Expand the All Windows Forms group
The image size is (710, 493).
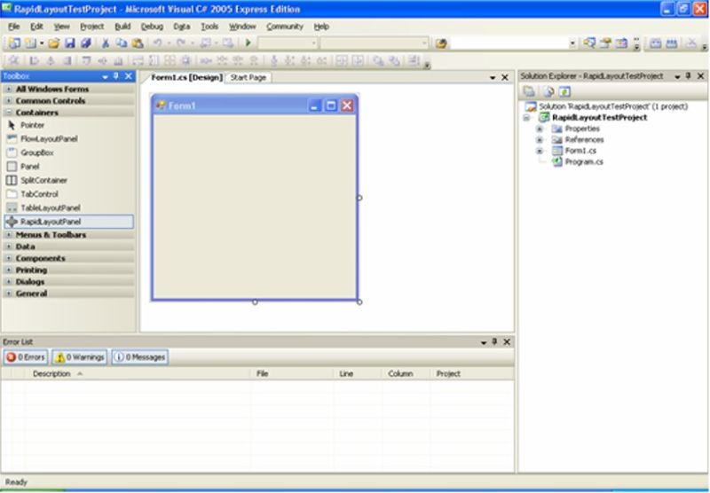(x=9, y=89)
